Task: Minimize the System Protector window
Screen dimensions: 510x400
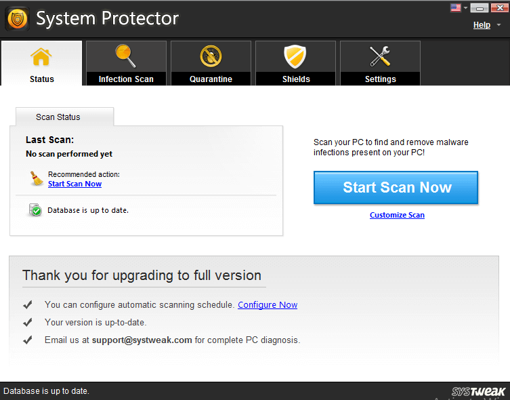Action: coord(480,8)
